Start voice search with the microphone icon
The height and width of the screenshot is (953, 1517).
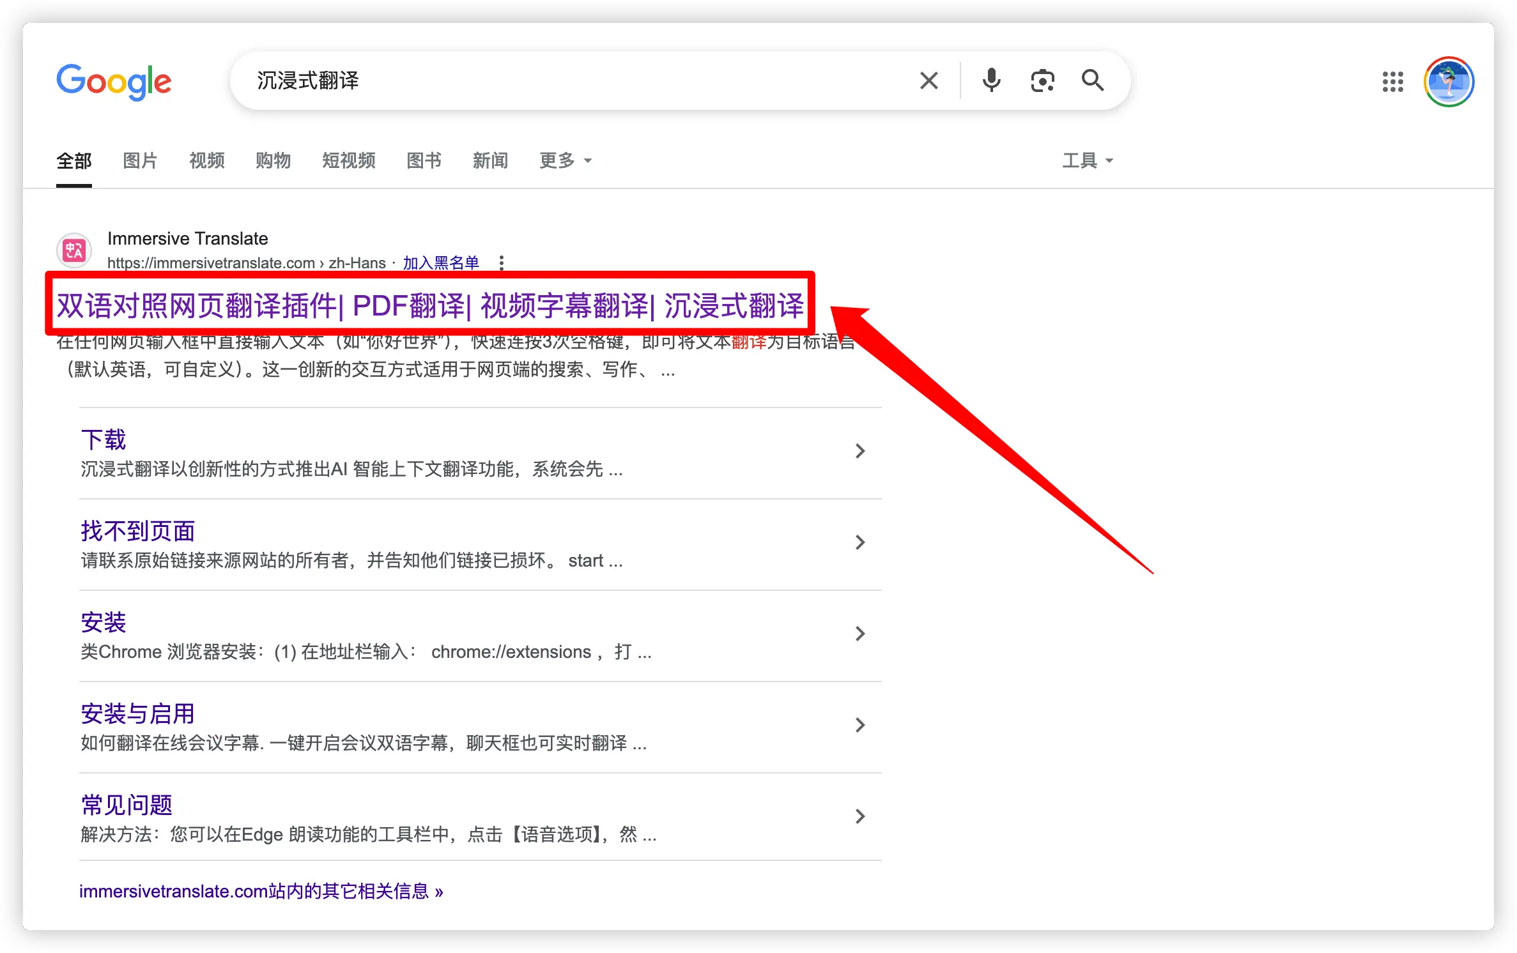991,80
